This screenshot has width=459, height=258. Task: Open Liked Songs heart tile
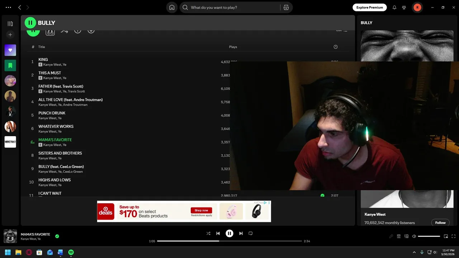click(10, 50)
